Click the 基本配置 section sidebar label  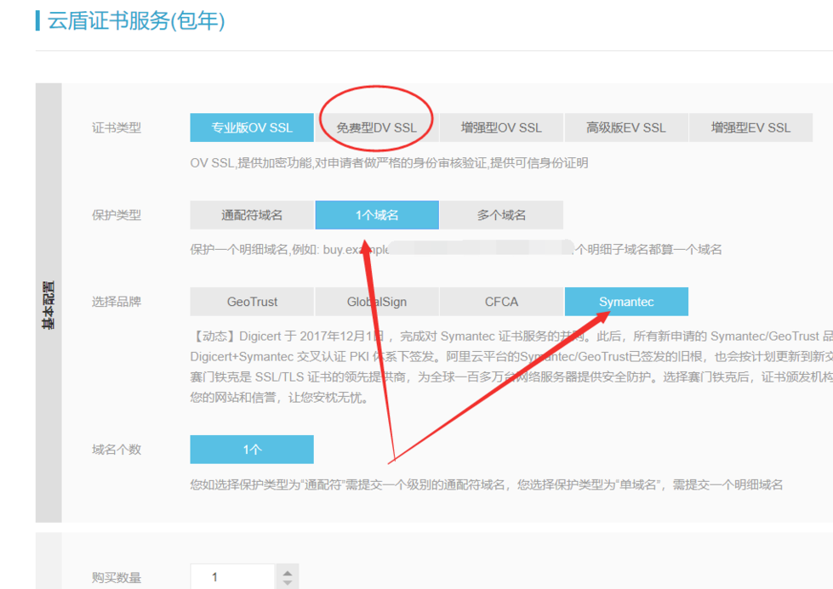click(48, 304)
